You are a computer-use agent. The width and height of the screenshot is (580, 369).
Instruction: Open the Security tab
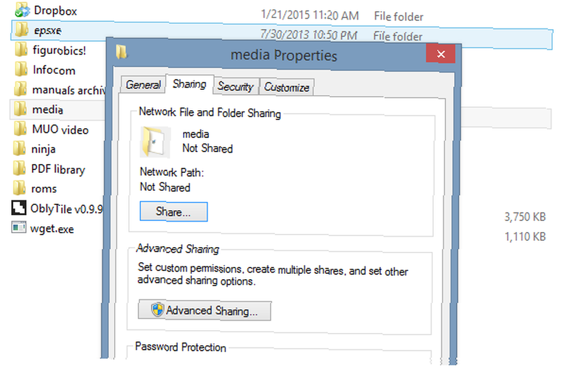[235, 86]
